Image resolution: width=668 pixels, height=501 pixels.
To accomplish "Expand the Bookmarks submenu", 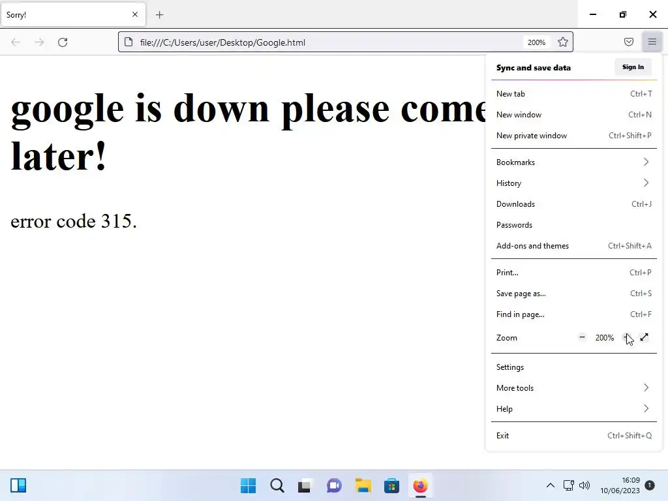I will click(x=574, y=162).
